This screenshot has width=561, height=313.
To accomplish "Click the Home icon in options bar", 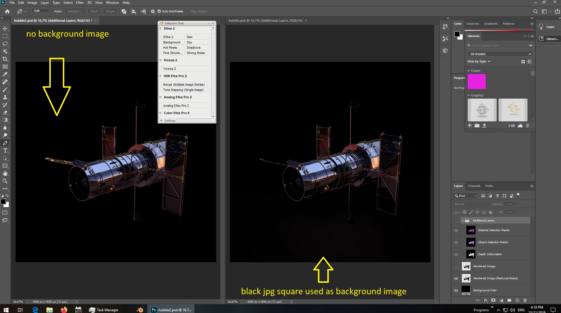I will pos(7,11).
